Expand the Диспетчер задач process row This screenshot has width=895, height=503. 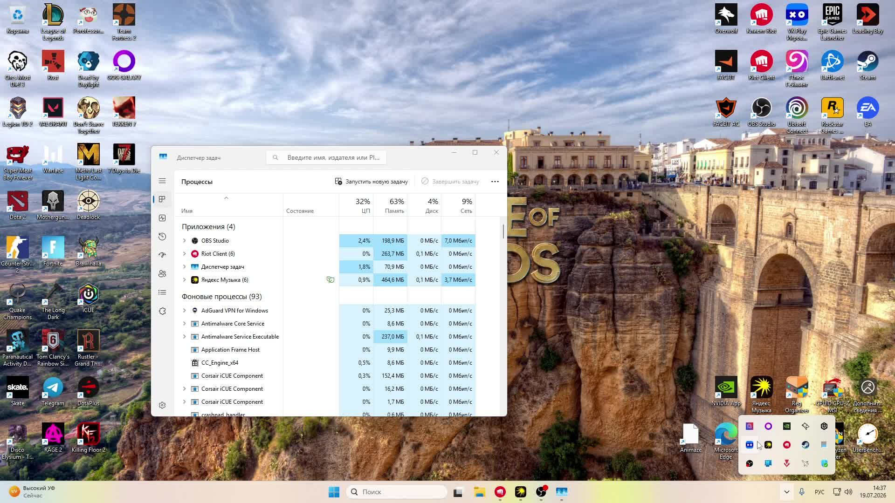(x=184, y=267)
